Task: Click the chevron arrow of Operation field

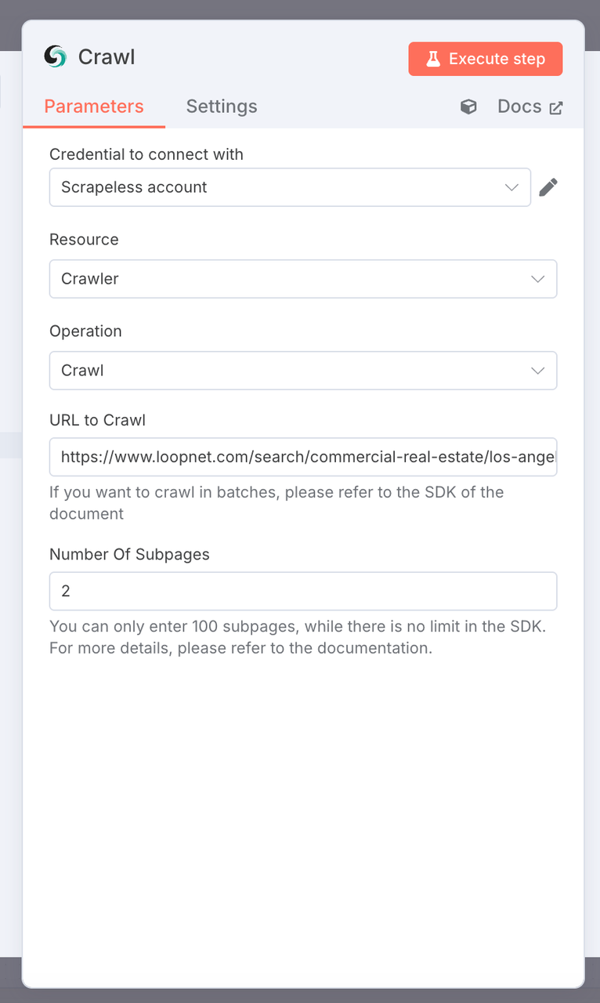Action: pos(537,371)
